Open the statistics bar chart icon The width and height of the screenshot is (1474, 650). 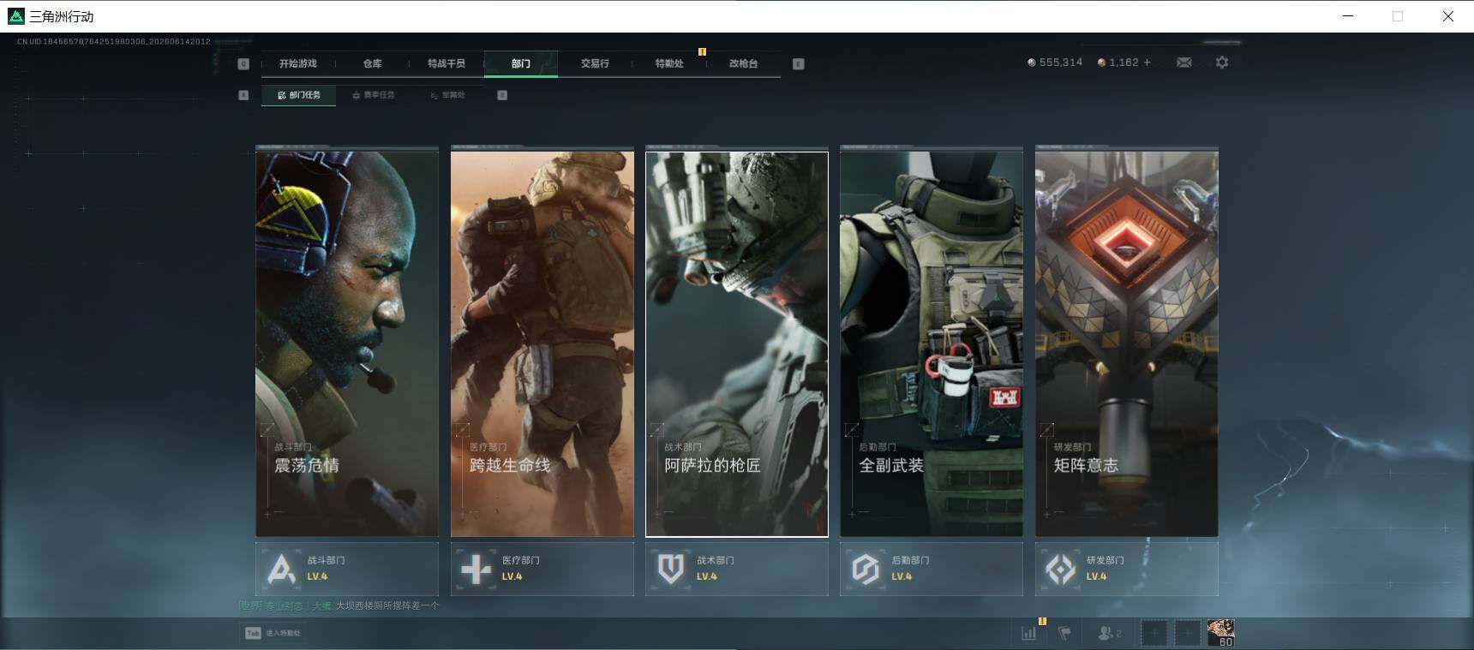click(1029, 633)
